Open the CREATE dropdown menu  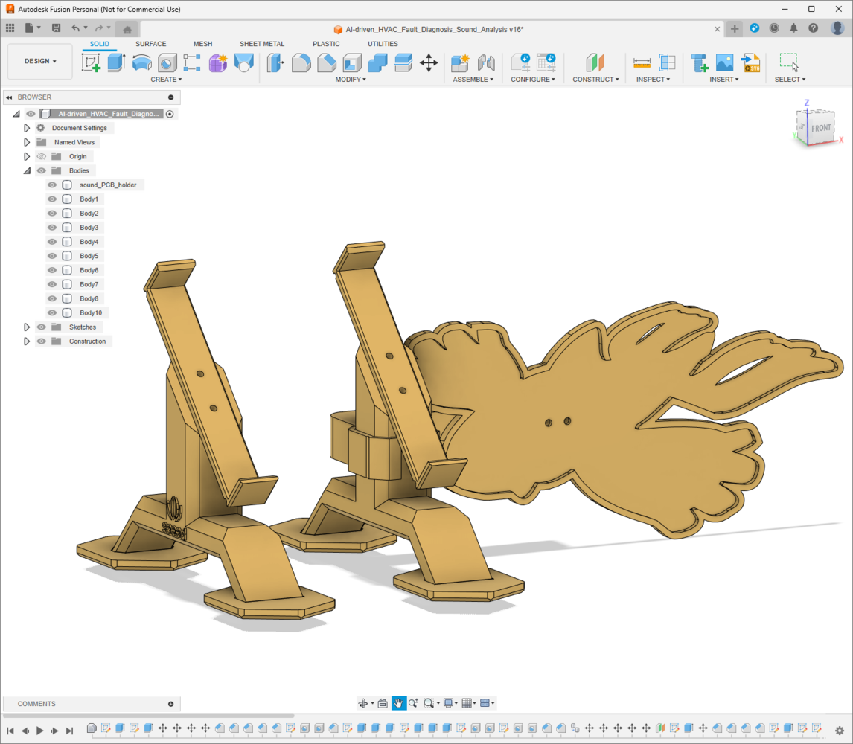coord(166,80)
